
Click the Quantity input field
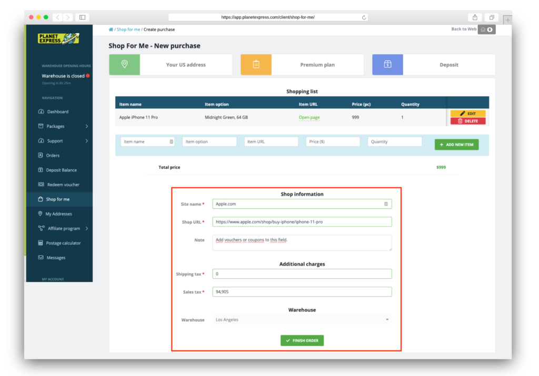(395, 141)
